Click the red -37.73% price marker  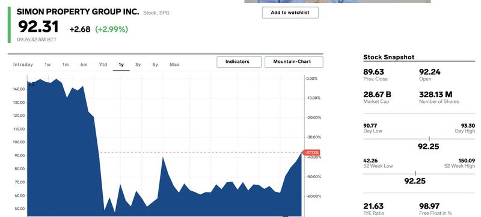pyautogui.click(x=311, y=152)
